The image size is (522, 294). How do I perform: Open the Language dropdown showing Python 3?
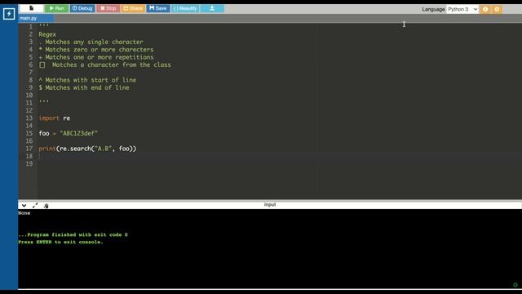(462, 9)
